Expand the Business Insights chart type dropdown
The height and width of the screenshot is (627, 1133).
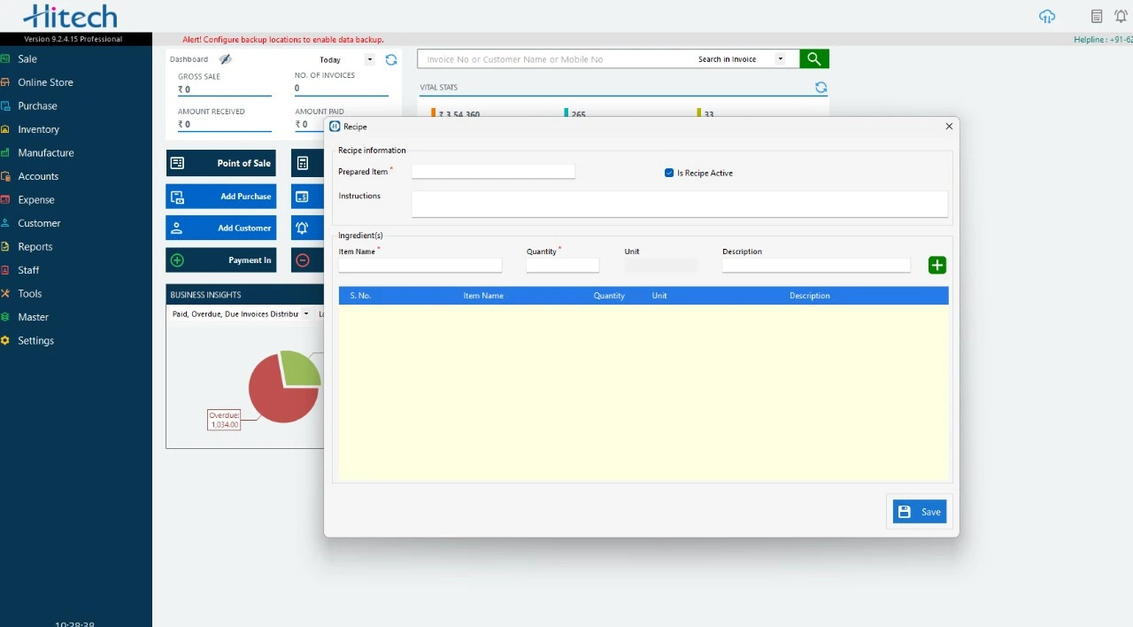click(306, 313)
